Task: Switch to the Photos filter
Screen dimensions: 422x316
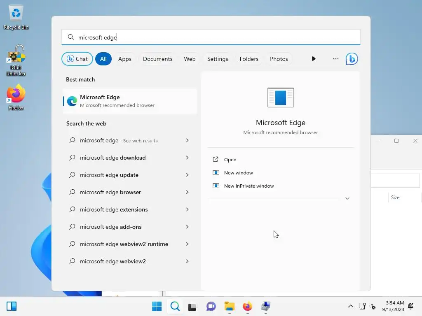Action: tap(279, 59)
